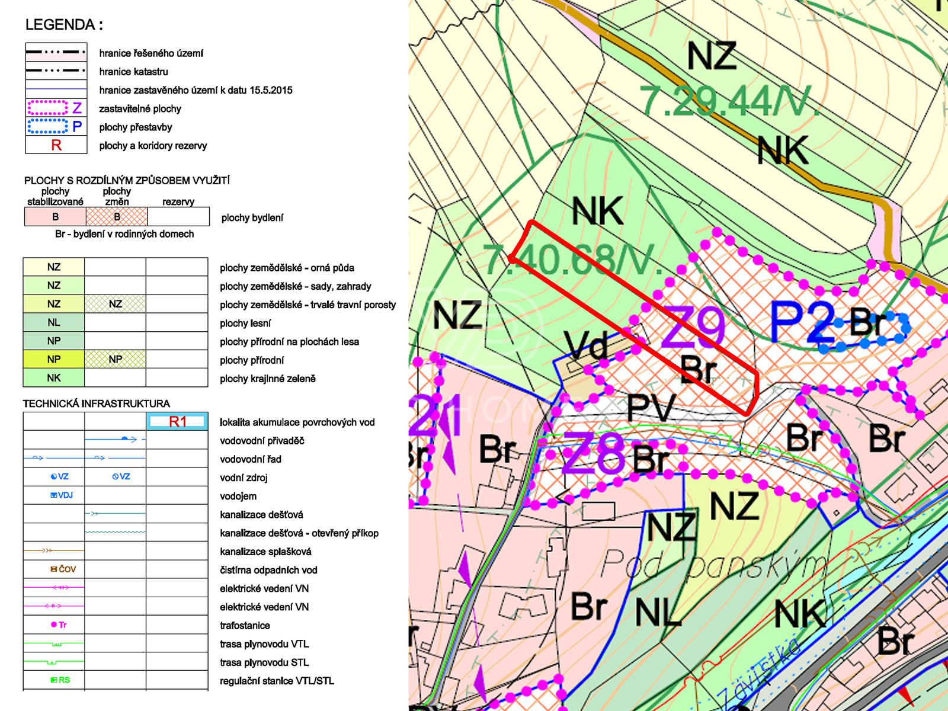Select the ČOV wastewater plant symbol
This screenshot has height=711, width=948.
tap(63, 569)
